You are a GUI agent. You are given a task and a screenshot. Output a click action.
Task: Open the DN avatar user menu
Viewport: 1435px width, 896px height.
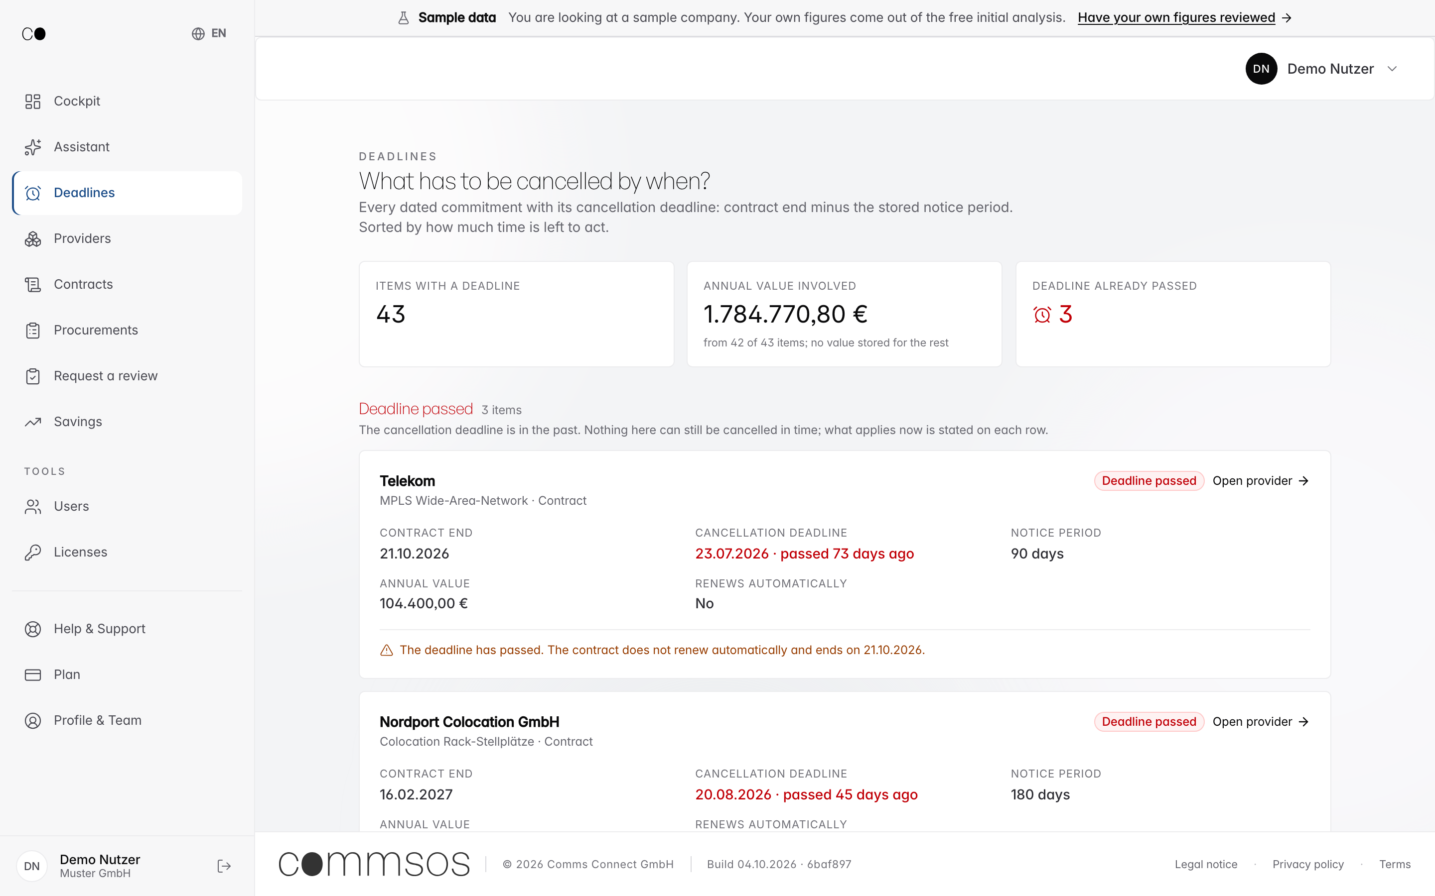(x=1261, y=69)
